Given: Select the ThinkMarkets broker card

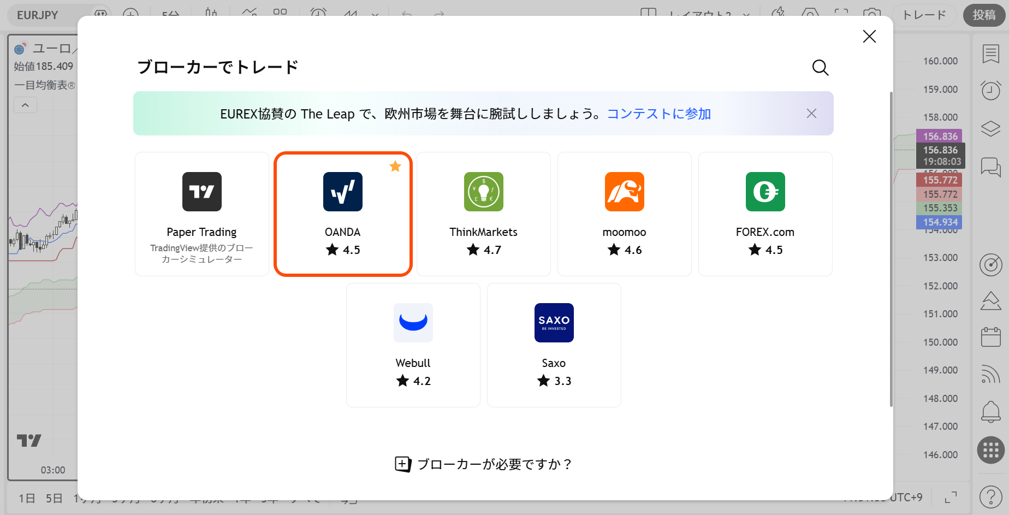Looking at the screenshot, I should click(483, 214).
